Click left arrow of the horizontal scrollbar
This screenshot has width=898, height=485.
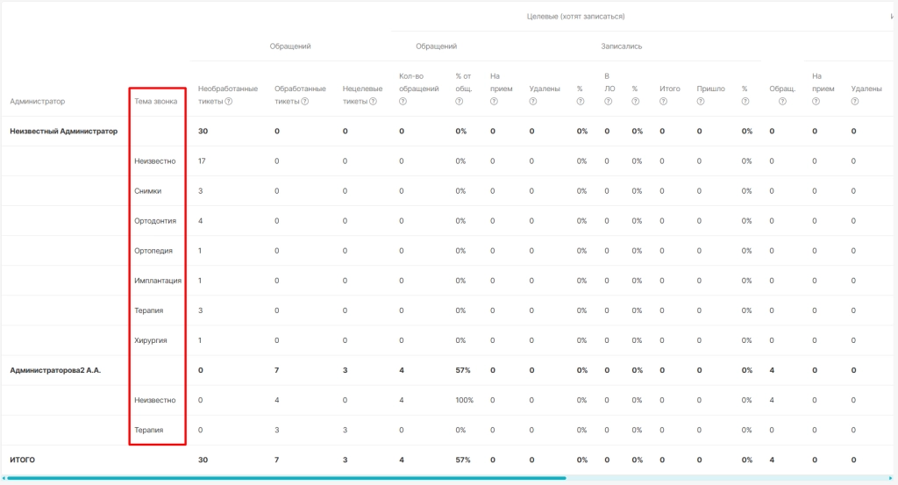4,478
